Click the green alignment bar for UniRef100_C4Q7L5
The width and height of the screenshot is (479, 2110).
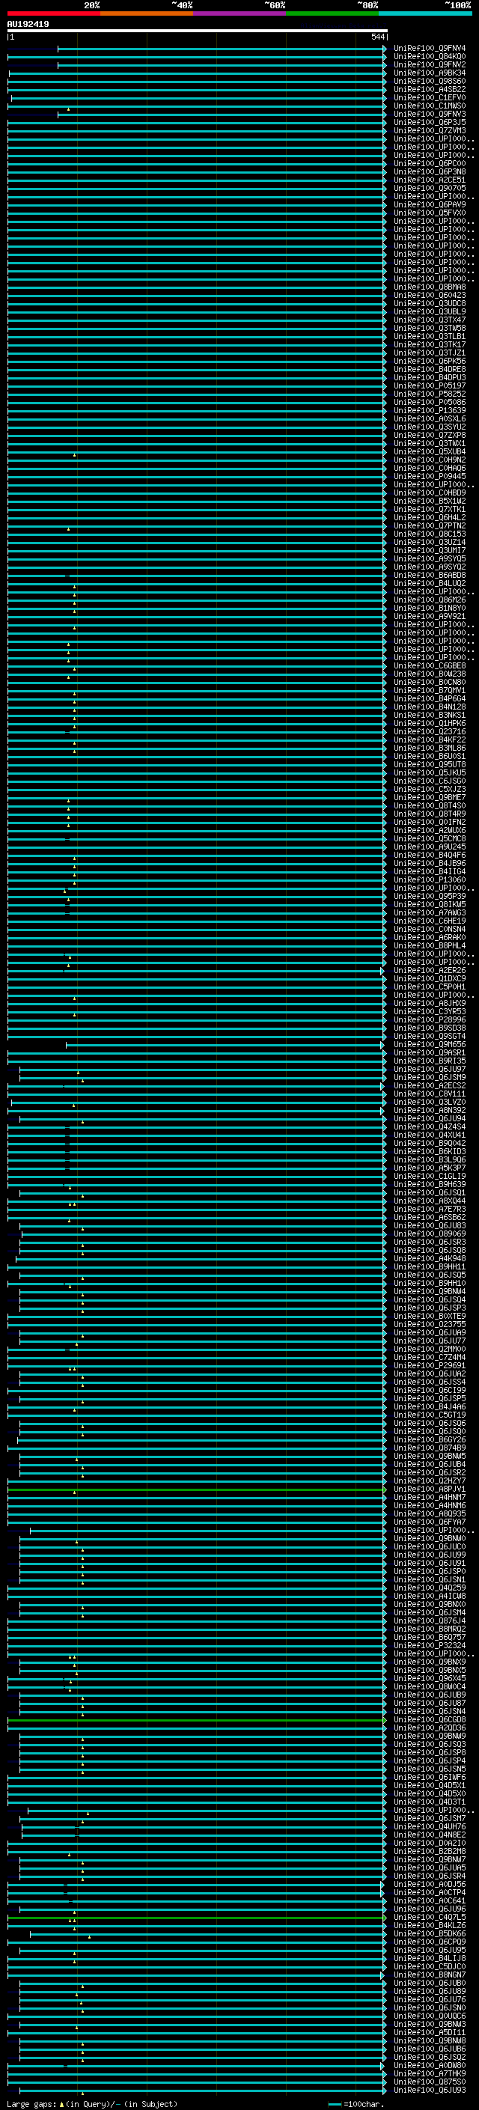[x=197, y=1918]
